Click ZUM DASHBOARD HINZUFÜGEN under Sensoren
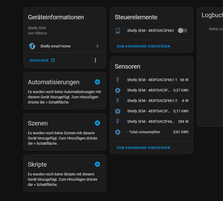This screenshot has height=201, width=223. (143, 148)
